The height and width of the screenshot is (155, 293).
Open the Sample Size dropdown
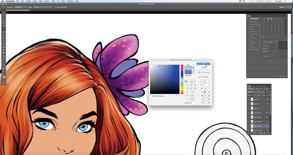pyautogui.click(x=21, y=7)
